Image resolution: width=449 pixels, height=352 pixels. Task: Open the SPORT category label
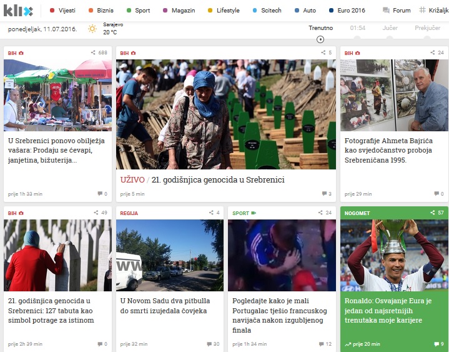pos(240,213)
